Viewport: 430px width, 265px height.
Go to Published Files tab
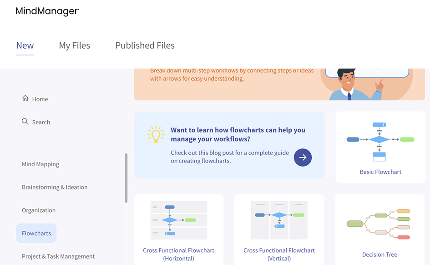[x=145, y=46]
